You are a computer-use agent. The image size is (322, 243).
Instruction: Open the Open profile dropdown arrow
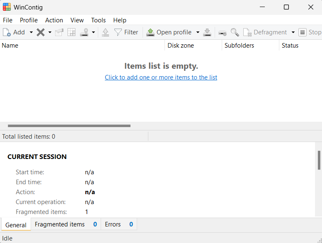198,32
